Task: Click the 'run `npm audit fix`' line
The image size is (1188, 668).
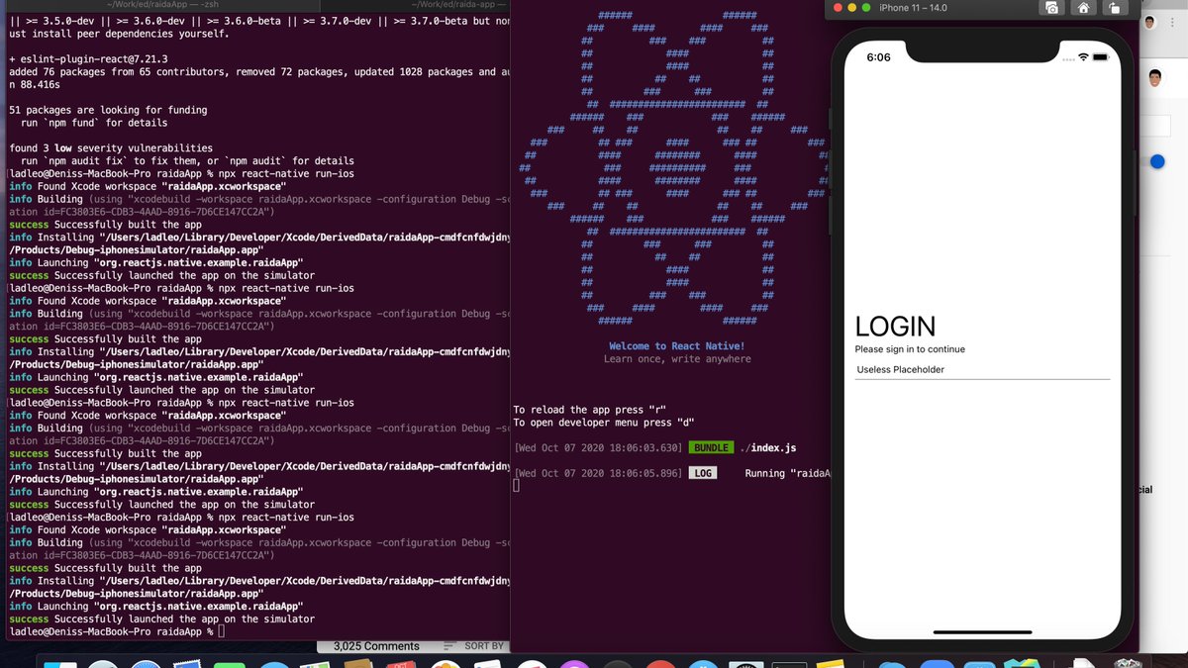Action: pyautogui.click(x=187, y=161)
